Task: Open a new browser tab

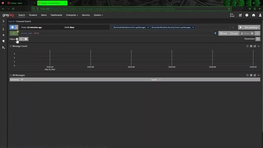Action: pyautogui.click(x=70, y=3)
